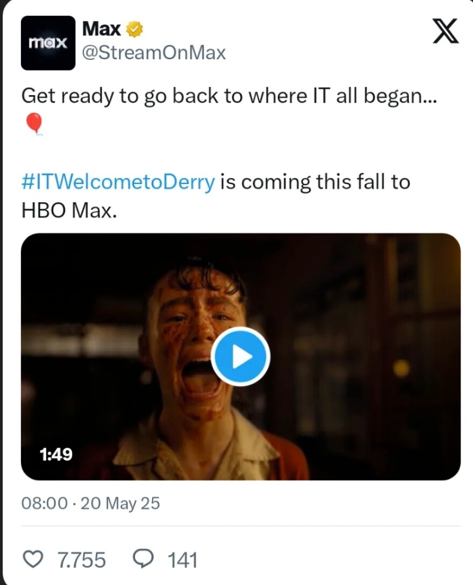Viewport: 473px width, 585px height.
Task: Open the Max display name profile
Action: point(101,29)
